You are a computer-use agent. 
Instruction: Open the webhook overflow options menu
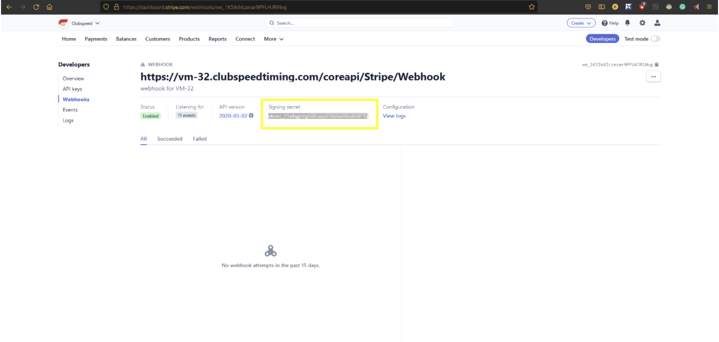tap(653, 76)
